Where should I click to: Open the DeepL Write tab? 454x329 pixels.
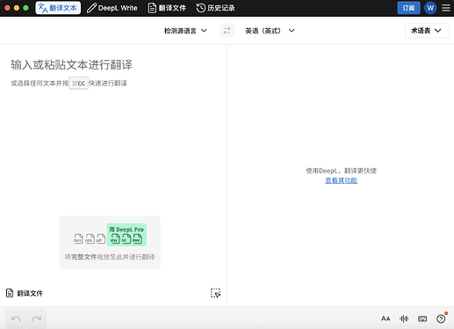tap(112, 8)
